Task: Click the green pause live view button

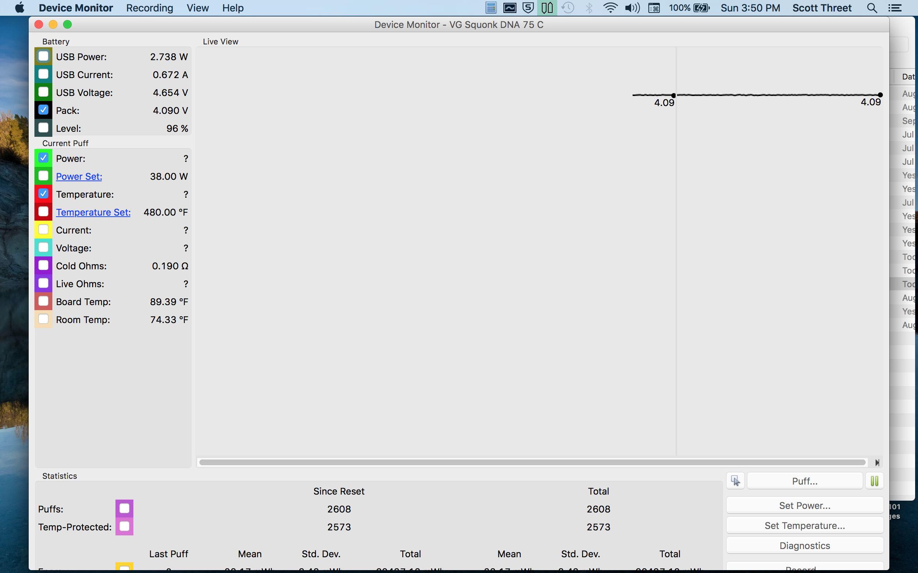Action: point(874,481)
